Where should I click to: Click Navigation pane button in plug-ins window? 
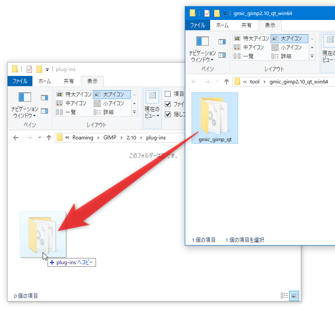[x=24, y=105]
